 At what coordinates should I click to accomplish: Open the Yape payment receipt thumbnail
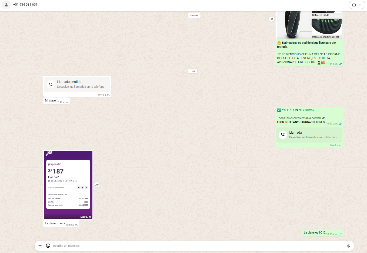(x=68, y=185)
